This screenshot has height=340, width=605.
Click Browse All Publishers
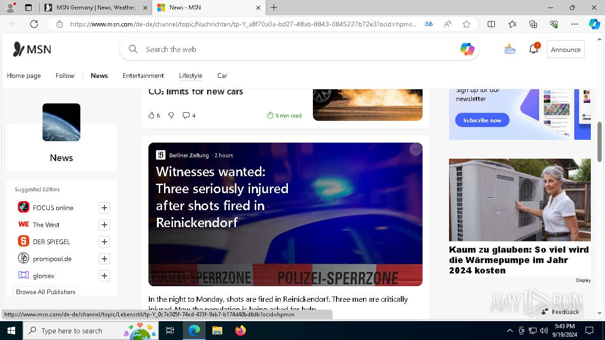(46, 292)
